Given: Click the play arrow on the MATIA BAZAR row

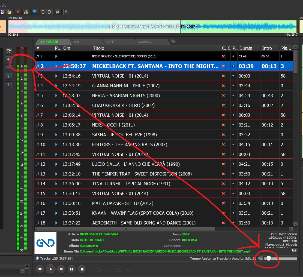Looking at the screenshot, I should (x=56, y=203).
